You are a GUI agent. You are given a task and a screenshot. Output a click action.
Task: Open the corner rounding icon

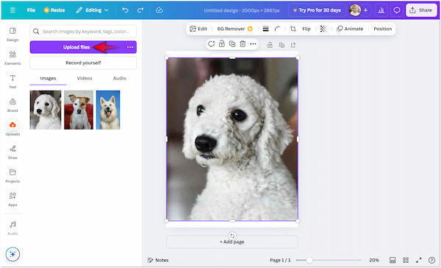click(278, 29)
